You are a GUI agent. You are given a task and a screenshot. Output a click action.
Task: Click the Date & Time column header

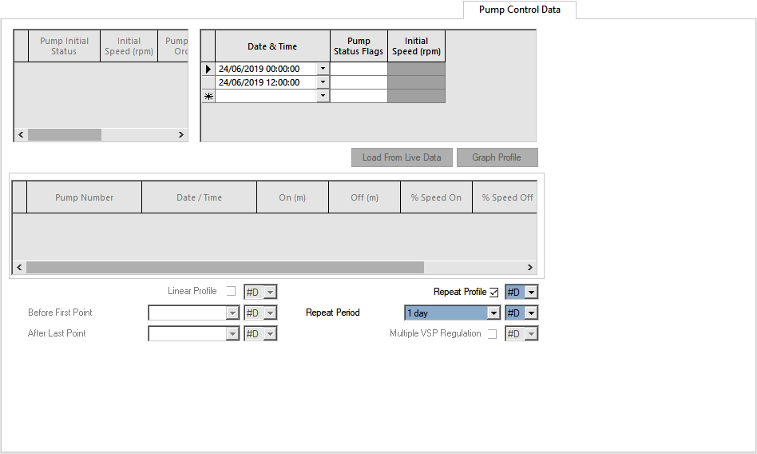point(272,46)
